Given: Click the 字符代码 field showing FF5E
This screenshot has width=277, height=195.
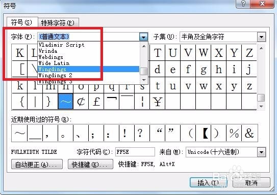Looking at the screenshot, I should [135, 152].
